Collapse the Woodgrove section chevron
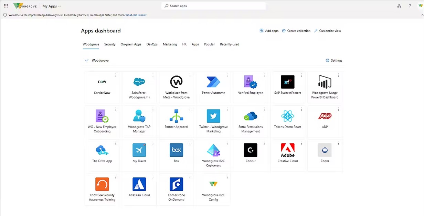The width and height of the screenshot is (424, 216). click(86, 60)
